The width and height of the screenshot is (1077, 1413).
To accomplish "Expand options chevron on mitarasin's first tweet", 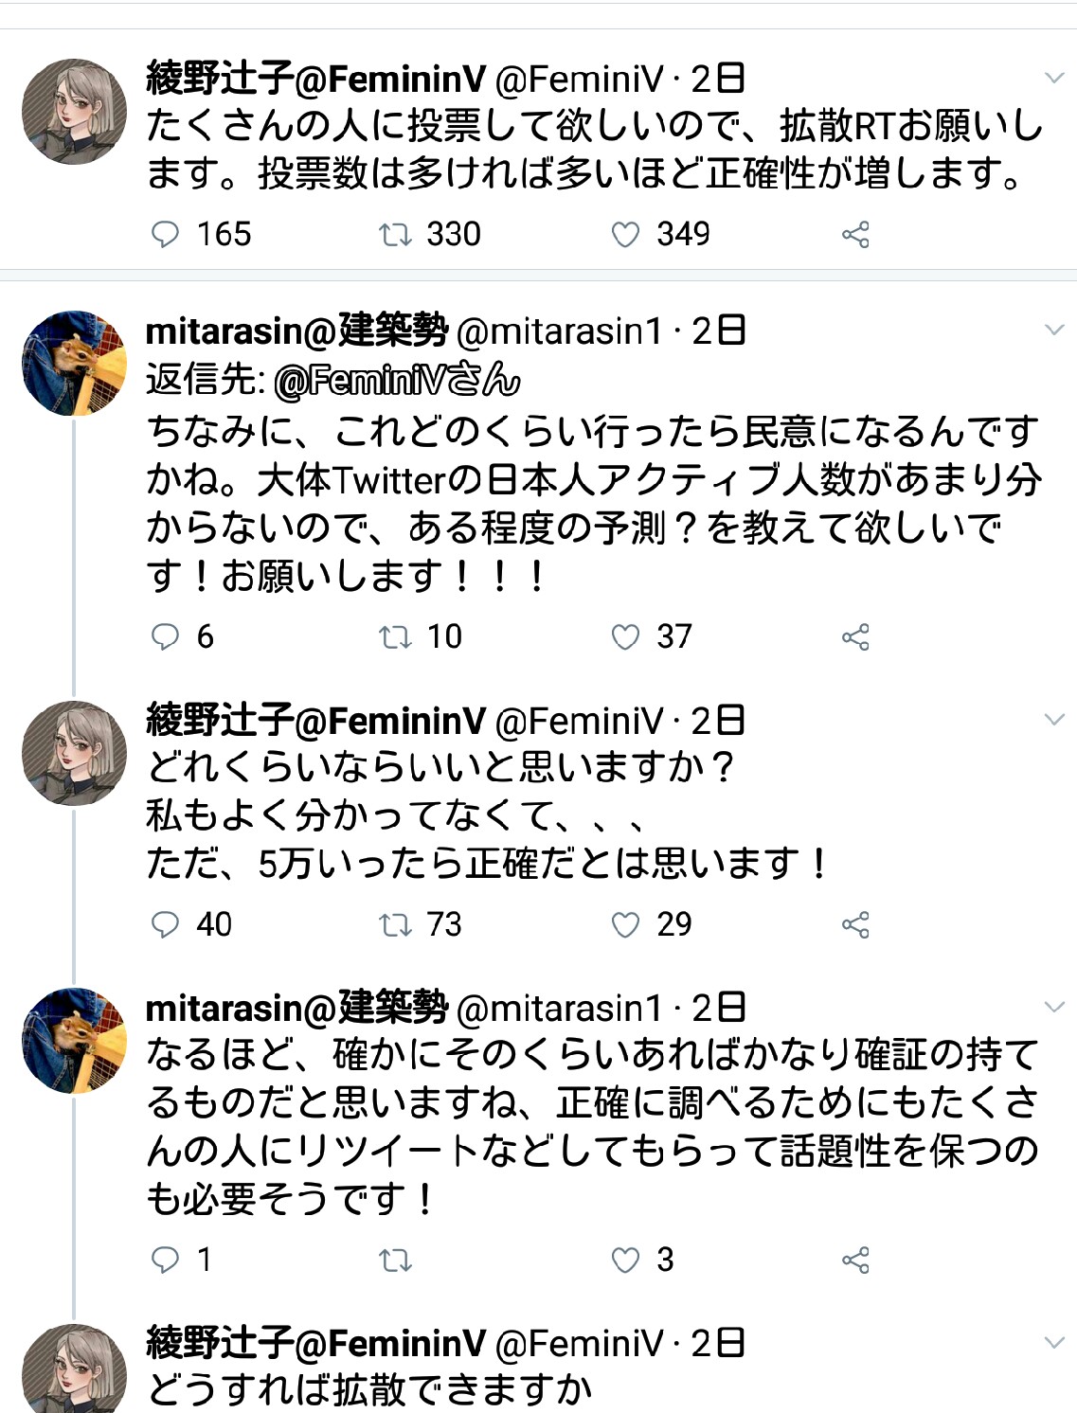I will click(x=1054, y=330).
